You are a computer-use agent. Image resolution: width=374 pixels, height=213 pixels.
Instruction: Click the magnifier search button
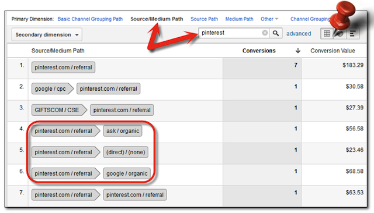(276, 33)
